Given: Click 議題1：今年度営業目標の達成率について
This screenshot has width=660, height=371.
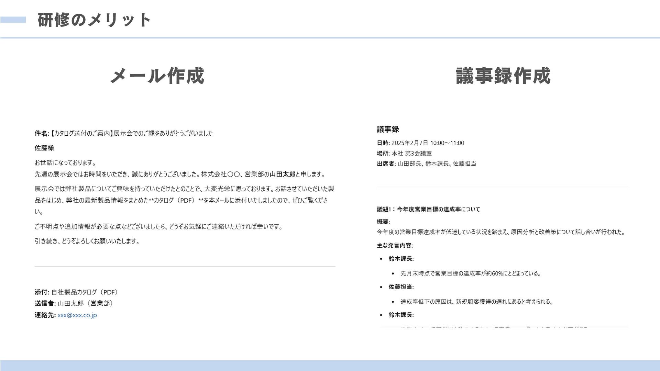Looking at the screenshot, I should click(428, 209).
